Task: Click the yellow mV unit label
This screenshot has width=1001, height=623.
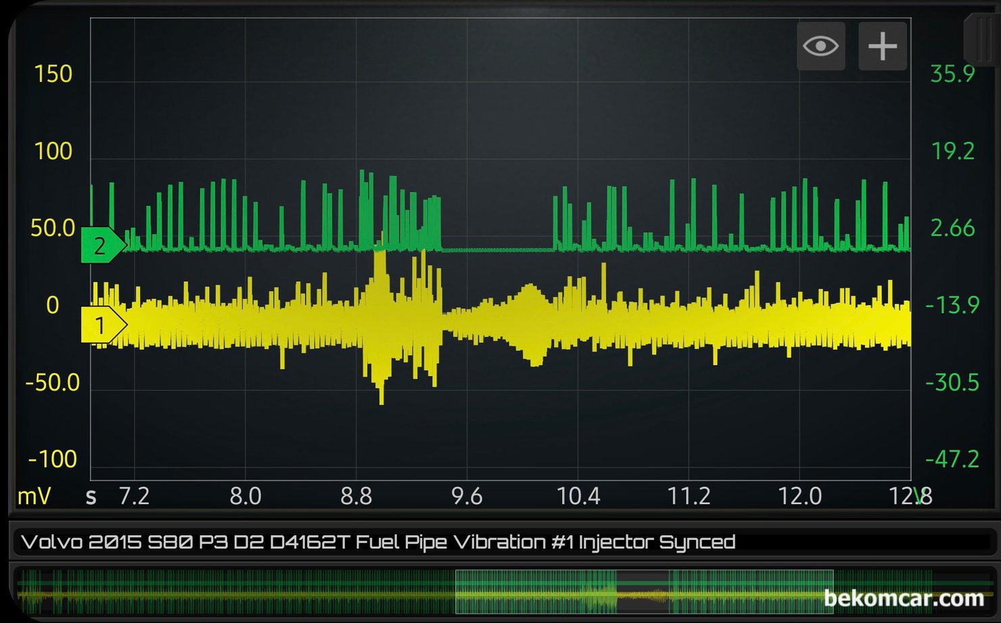Action: click(34, 497)
